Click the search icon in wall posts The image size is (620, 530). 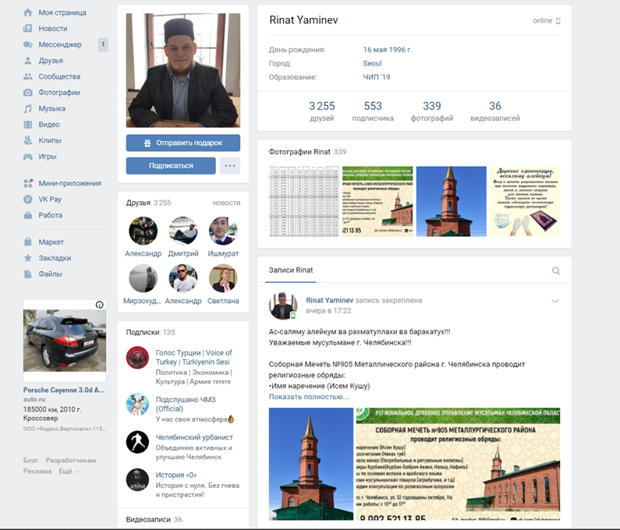pyautogui.click(x=556, y=270)
